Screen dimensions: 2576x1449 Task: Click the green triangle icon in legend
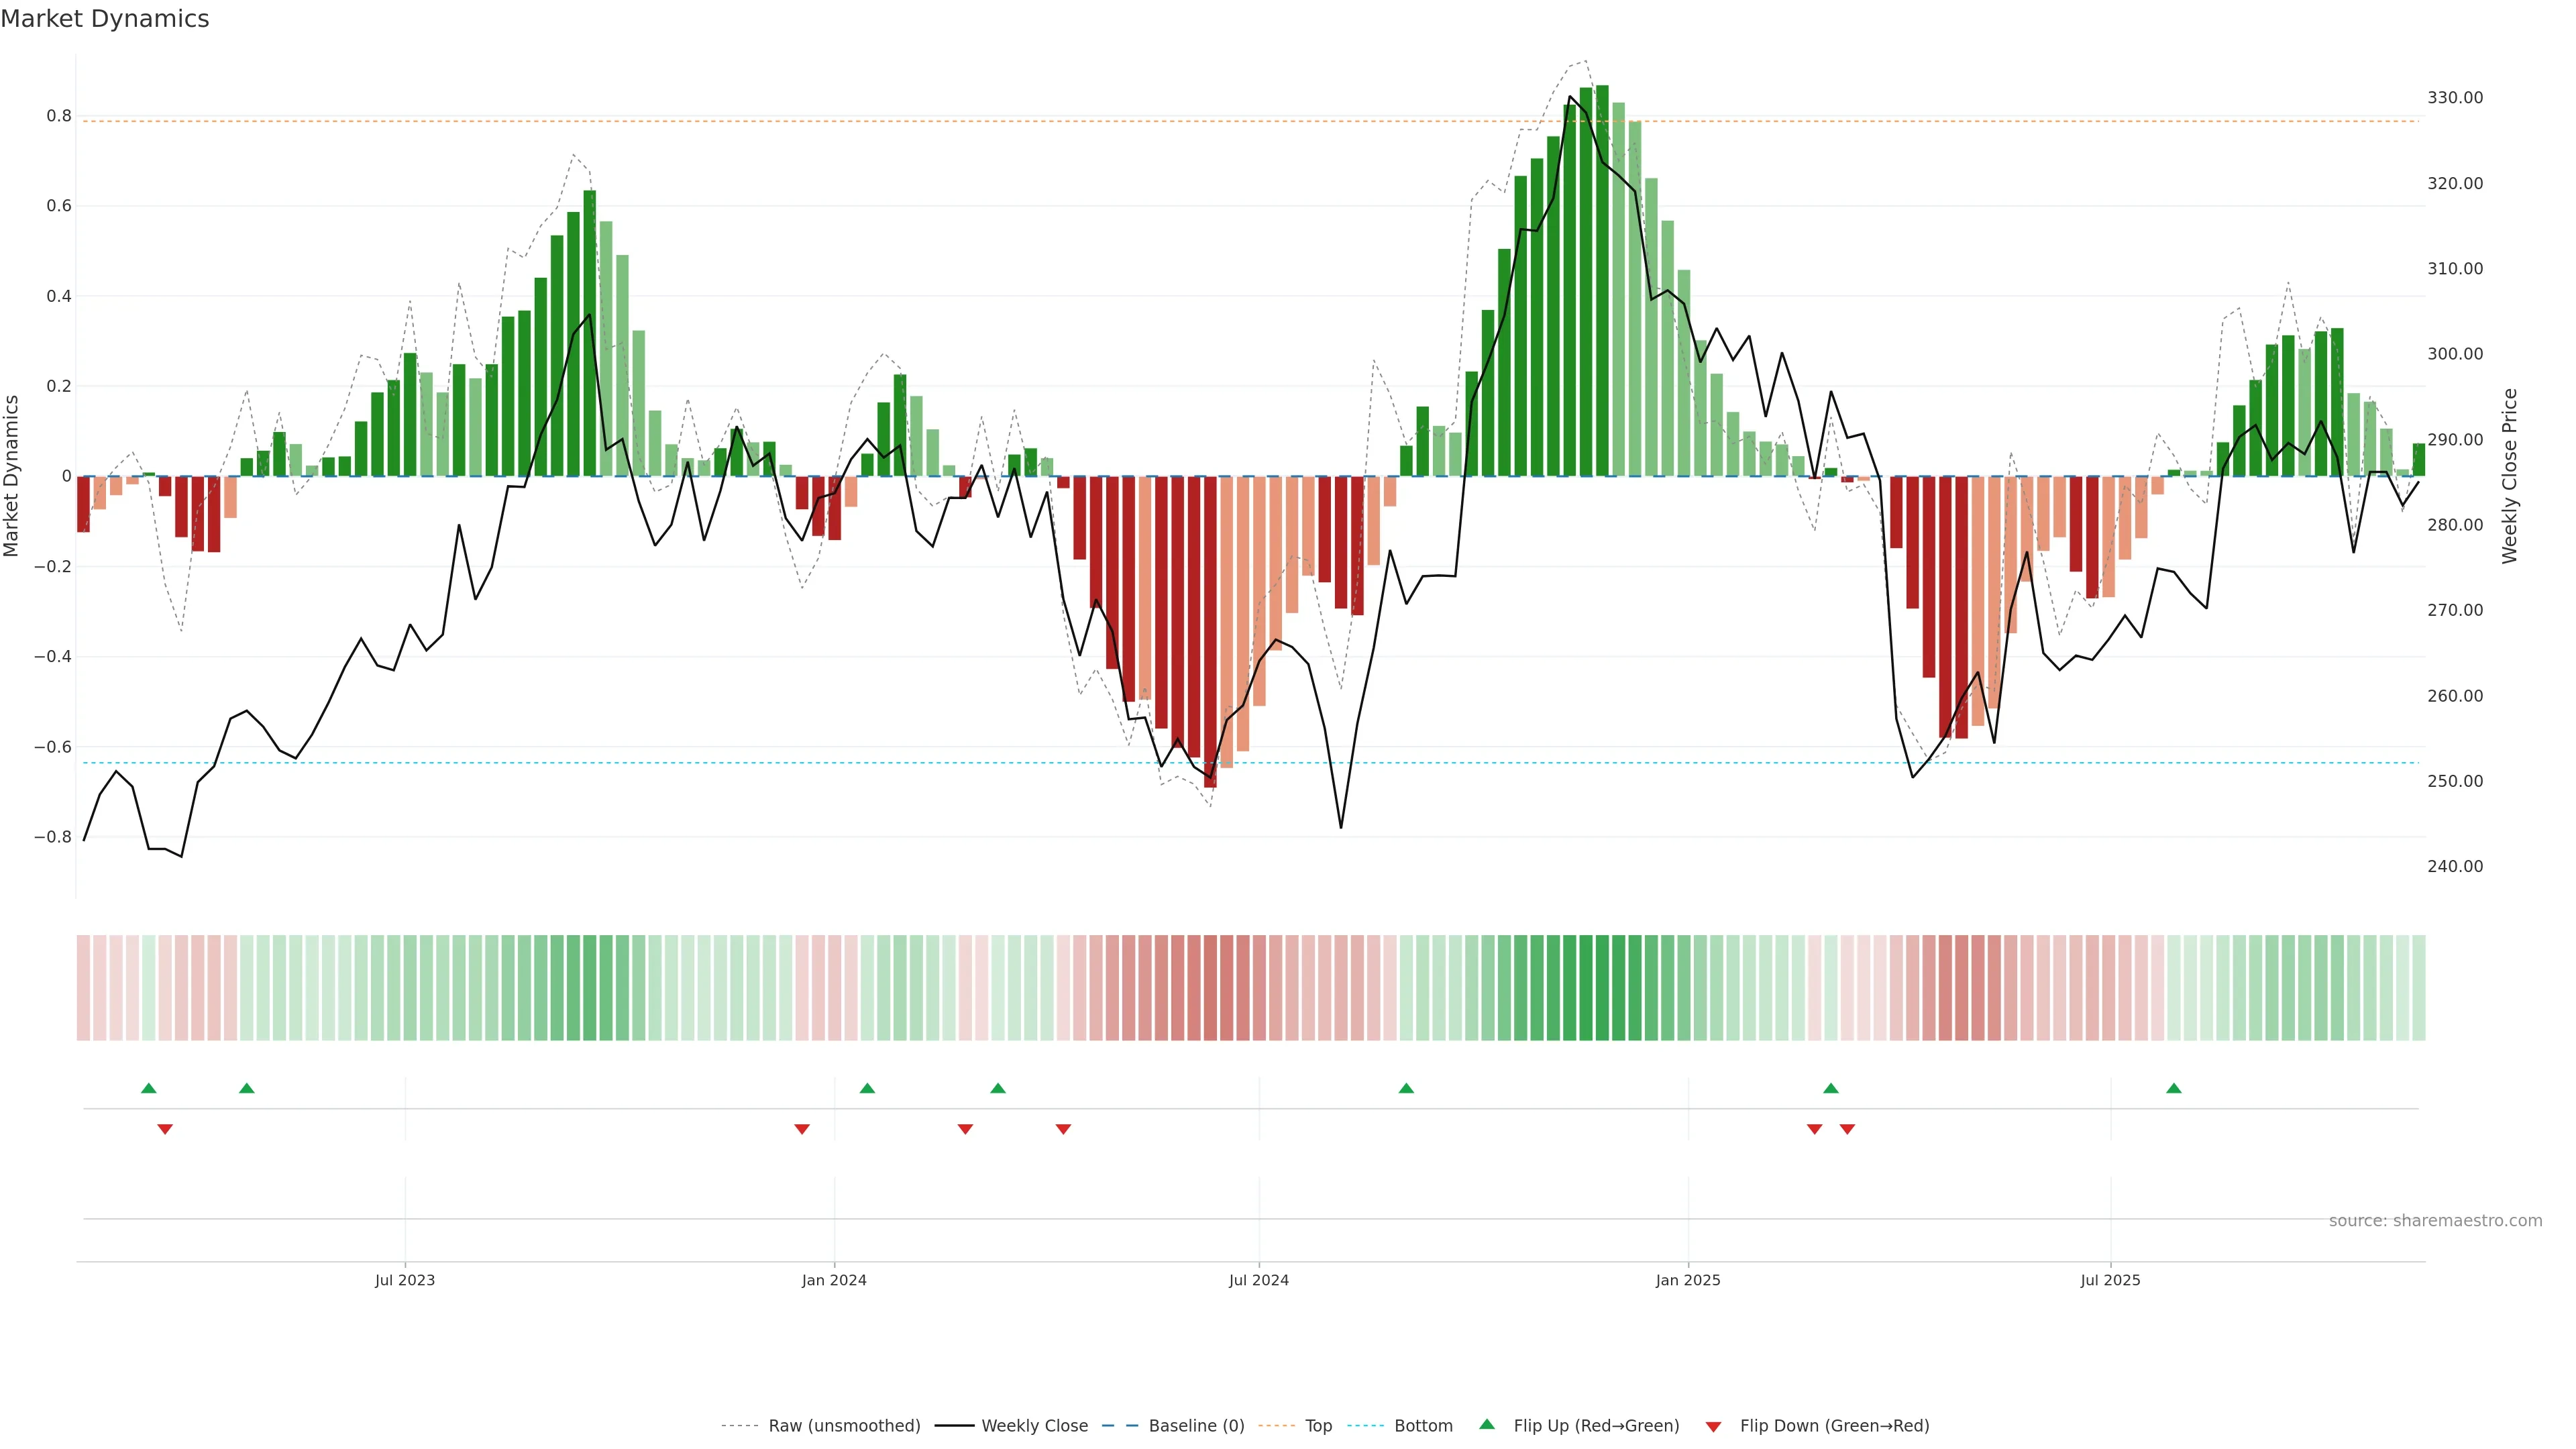[x=1487, y=1424]
